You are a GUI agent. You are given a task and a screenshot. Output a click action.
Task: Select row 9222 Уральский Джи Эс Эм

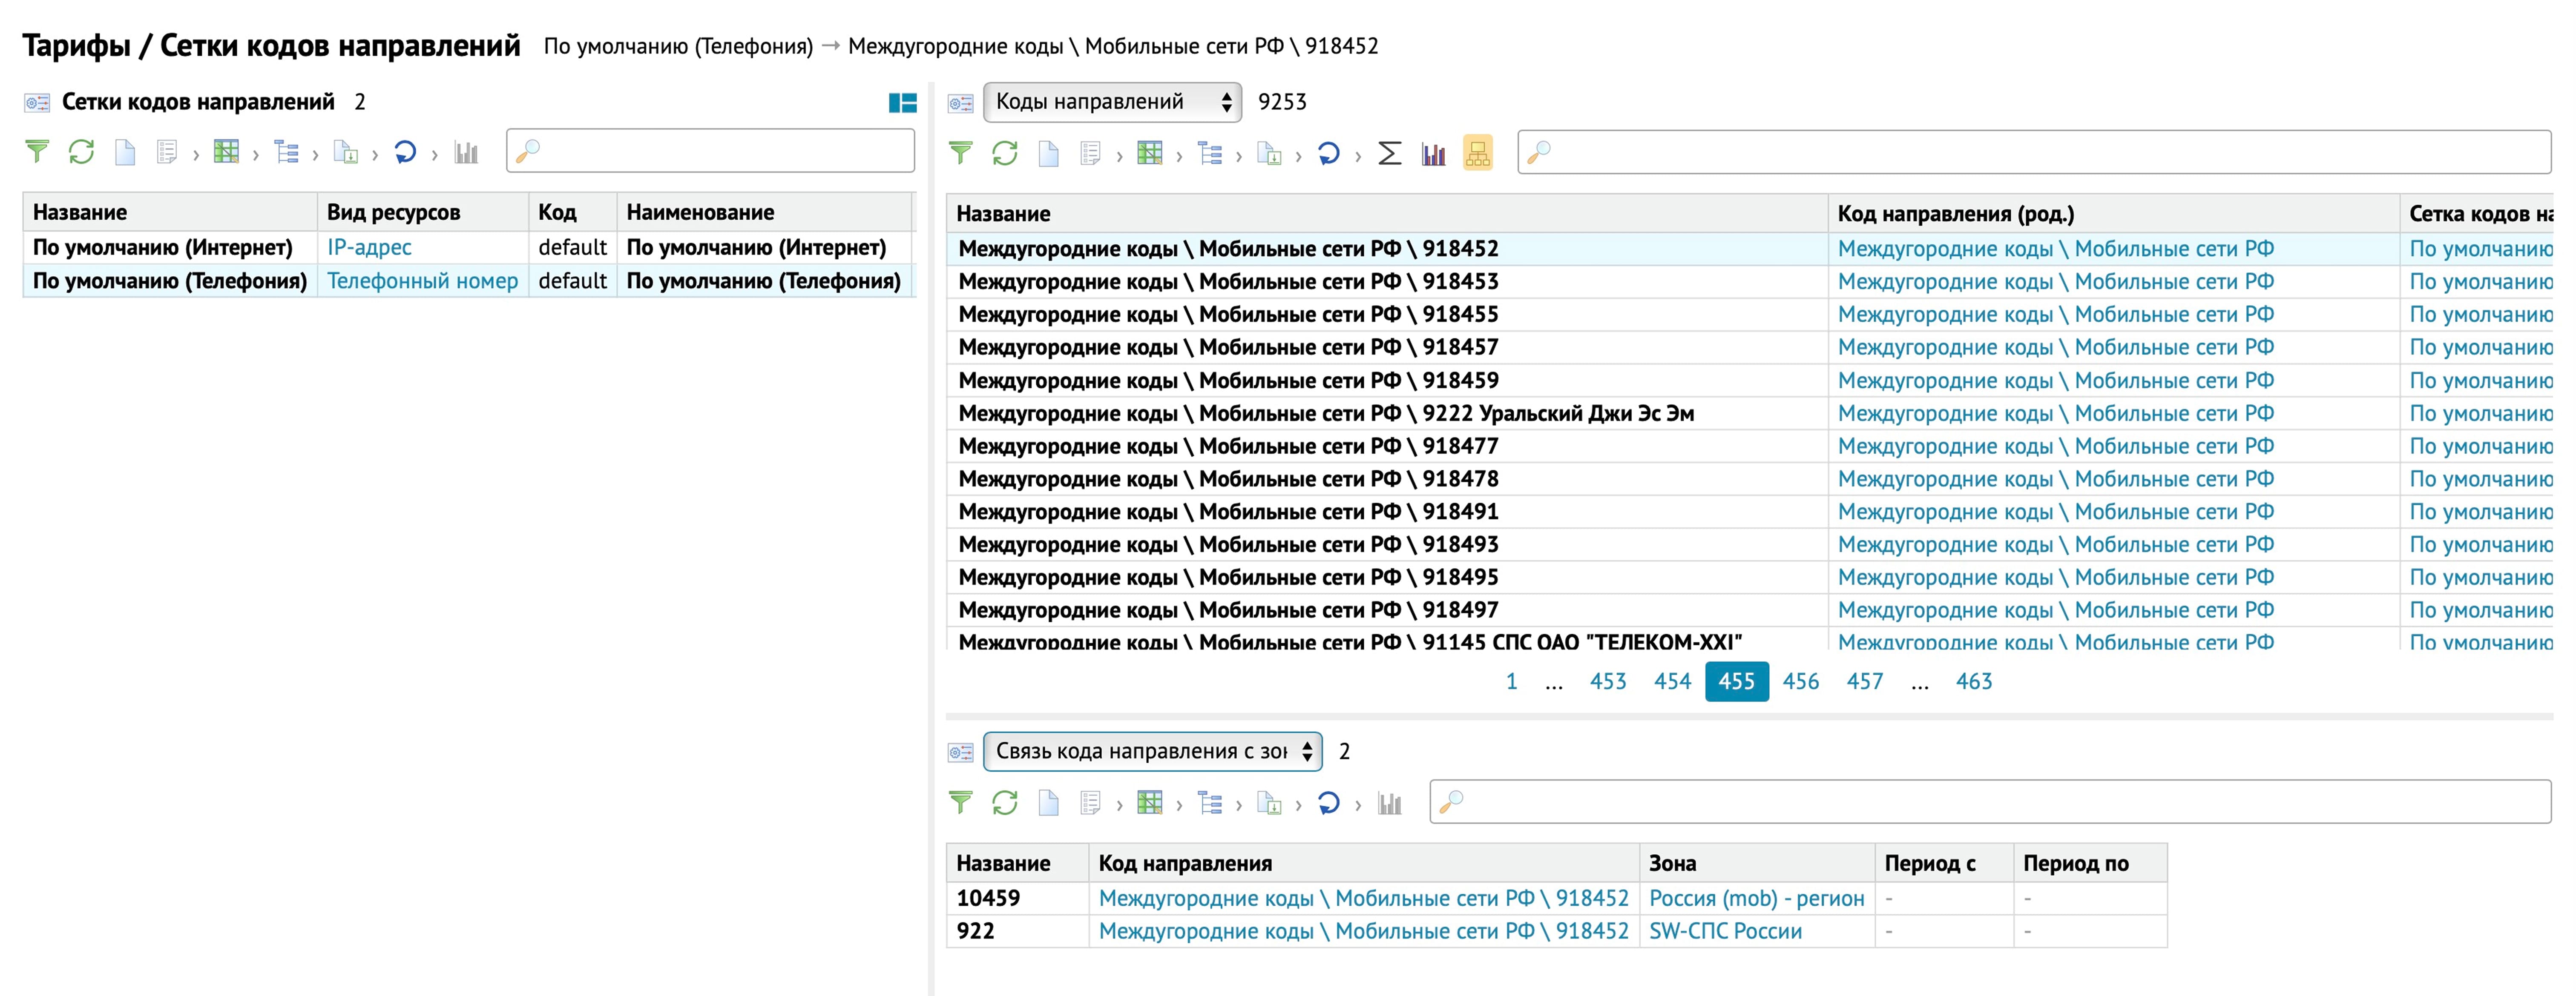pyautogui.click(x=1750, y=414)
